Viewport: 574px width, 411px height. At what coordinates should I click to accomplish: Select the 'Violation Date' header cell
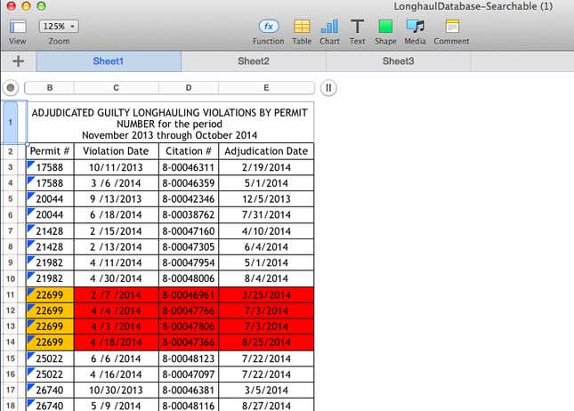click(117, 151)
